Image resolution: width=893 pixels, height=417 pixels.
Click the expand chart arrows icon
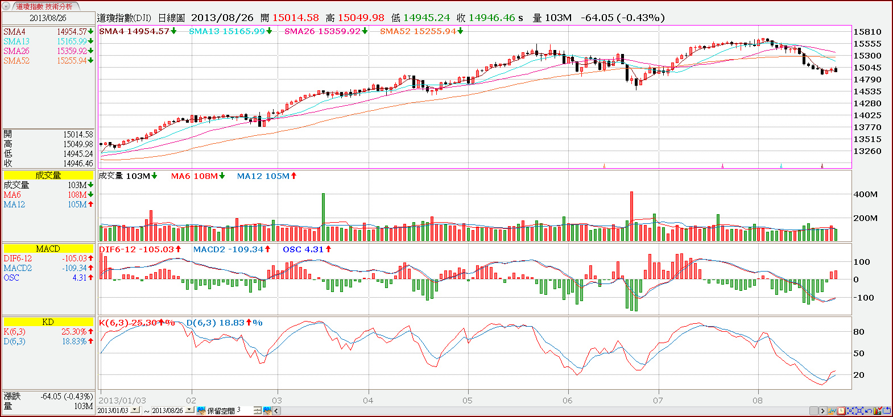click(x=859, y=411)
